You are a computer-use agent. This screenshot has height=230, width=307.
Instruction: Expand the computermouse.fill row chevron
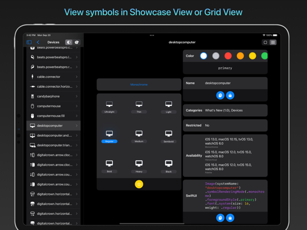[x=77, y=116]
